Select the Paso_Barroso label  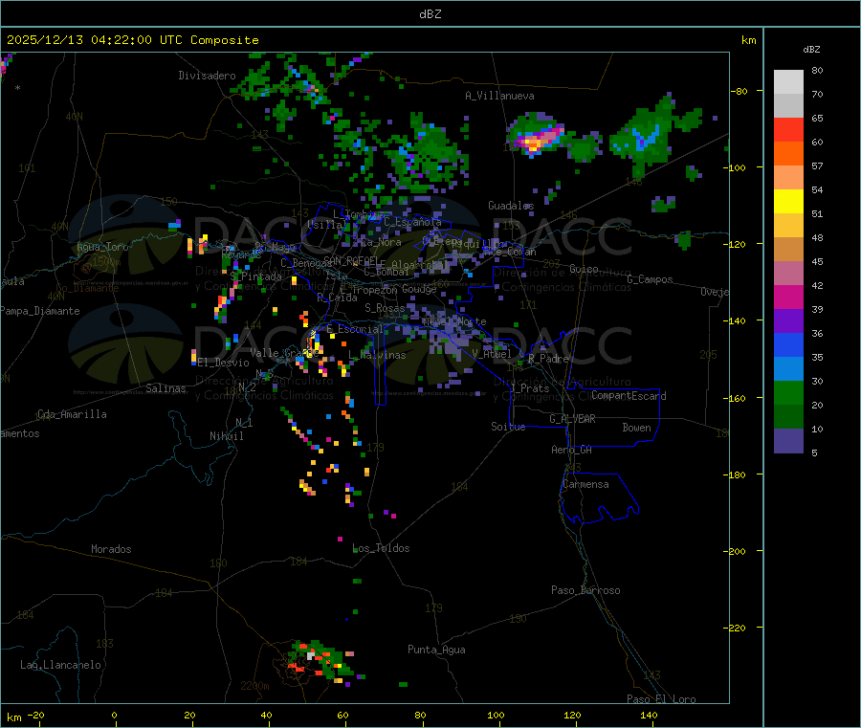pyautogui.click(x=585, y=590)
